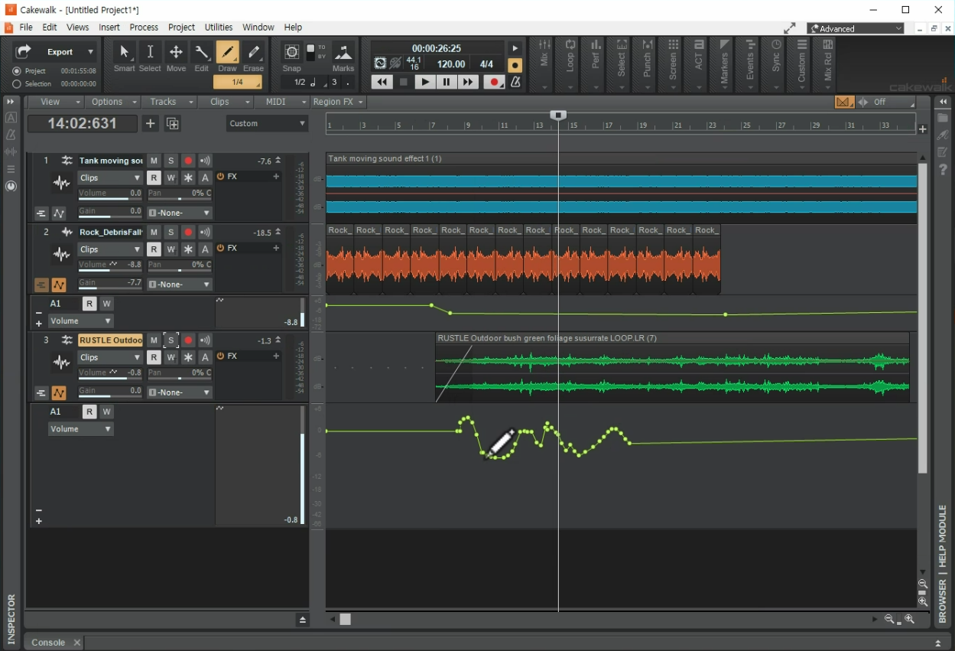Open the Custom track control dropdown
Screen dimensions: 955x651
coord(268,123)
